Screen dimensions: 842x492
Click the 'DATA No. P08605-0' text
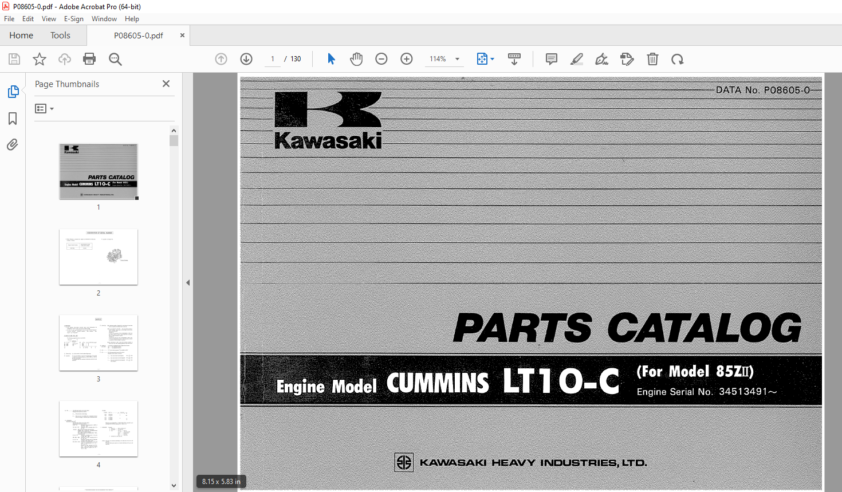[x=762, y=90]
